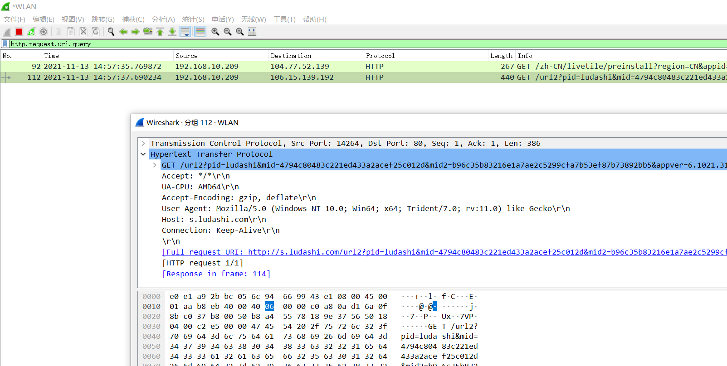Screen dimensions: 727x366
Task: Open capture options gear icon
Action: [x=44, y=32]
